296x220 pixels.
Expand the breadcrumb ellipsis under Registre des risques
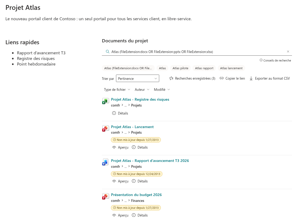[x=126, y=105]
